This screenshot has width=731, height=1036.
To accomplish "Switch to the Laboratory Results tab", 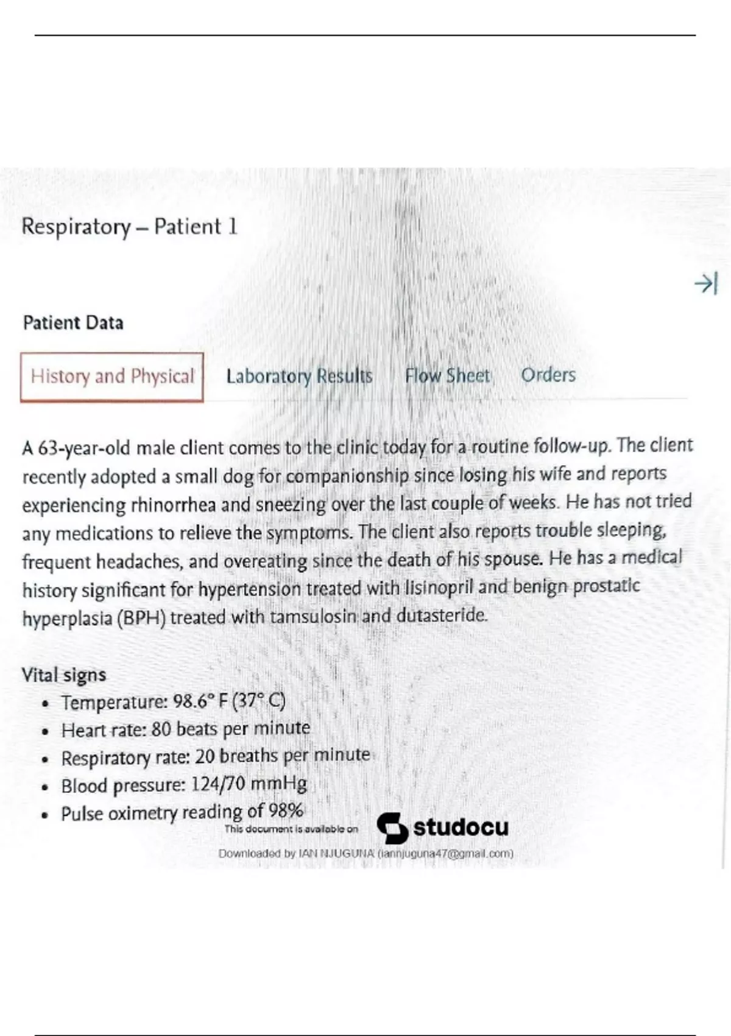I will coord(299,376).
